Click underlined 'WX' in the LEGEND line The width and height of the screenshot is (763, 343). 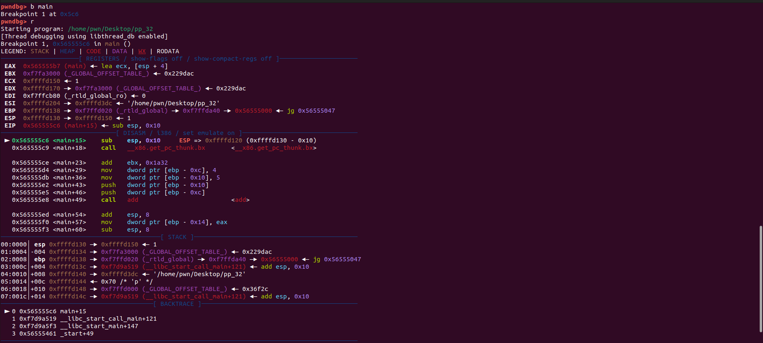click(x=142, y=51)
